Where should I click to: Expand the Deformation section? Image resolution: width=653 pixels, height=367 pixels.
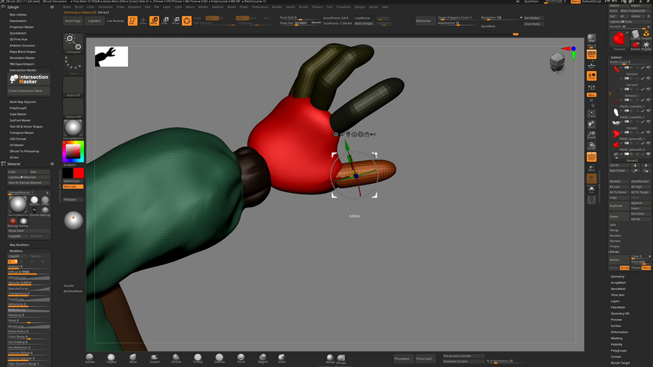(x=619, y=332)
